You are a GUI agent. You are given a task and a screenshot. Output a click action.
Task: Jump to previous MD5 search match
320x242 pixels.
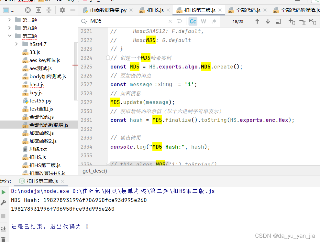tap(257, 21)
